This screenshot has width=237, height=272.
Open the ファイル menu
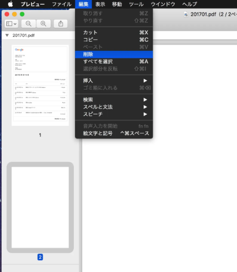tap(62, 4)
